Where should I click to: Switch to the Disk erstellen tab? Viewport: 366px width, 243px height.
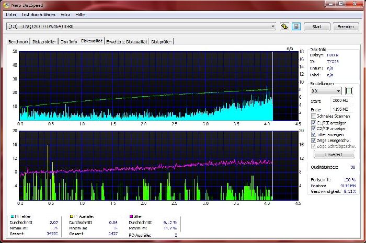pos(44,41)
